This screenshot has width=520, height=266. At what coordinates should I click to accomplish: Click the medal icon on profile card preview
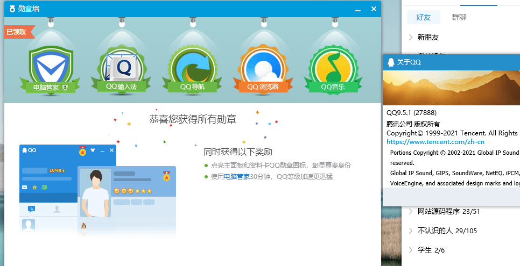(x=166, y=176)
